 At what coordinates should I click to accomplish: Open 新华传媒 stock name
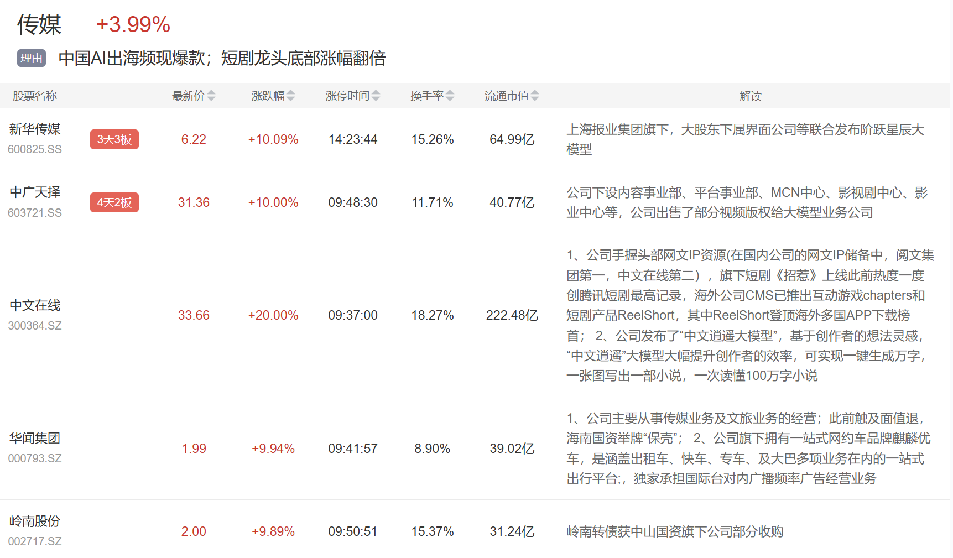tap(35, 129)
